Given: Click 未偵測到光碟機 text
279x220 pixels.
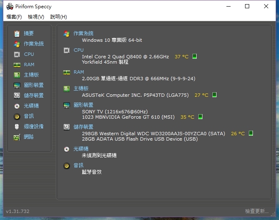Looking at the screenshot, I should point(99,155).
